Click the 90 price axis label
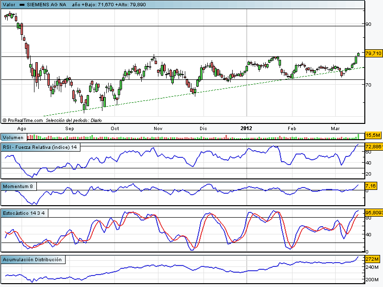 point(368,24)
